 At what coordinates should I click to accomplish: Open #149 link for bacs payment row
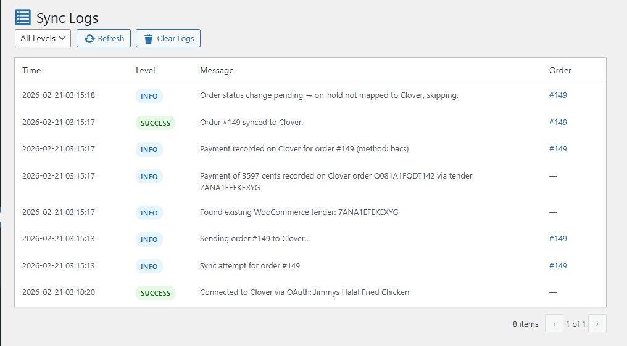point(558,148)
